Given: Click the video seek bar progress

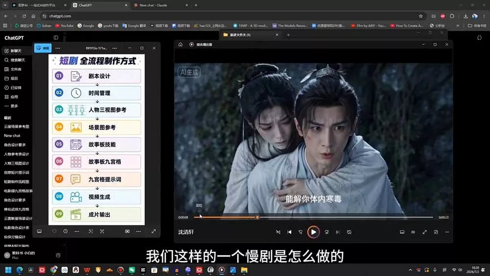Looking at the screenshot, I should coord(313,217).
